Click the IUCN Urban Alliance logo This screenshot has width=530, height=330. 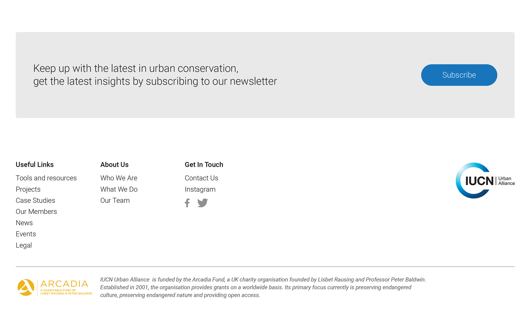(x=485, y=181)
